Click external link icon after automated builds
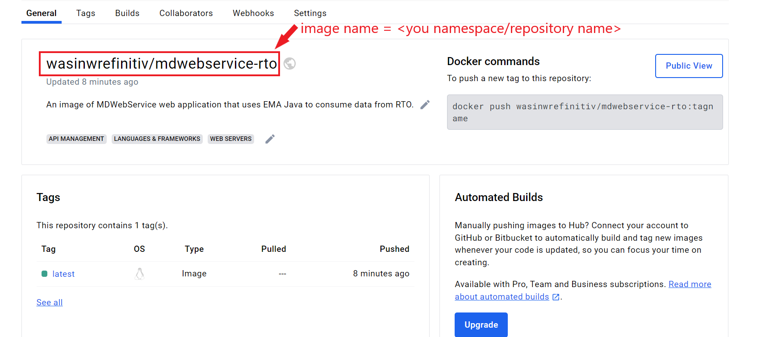Screen dimensions: 757x337 (x=556, y=297)
